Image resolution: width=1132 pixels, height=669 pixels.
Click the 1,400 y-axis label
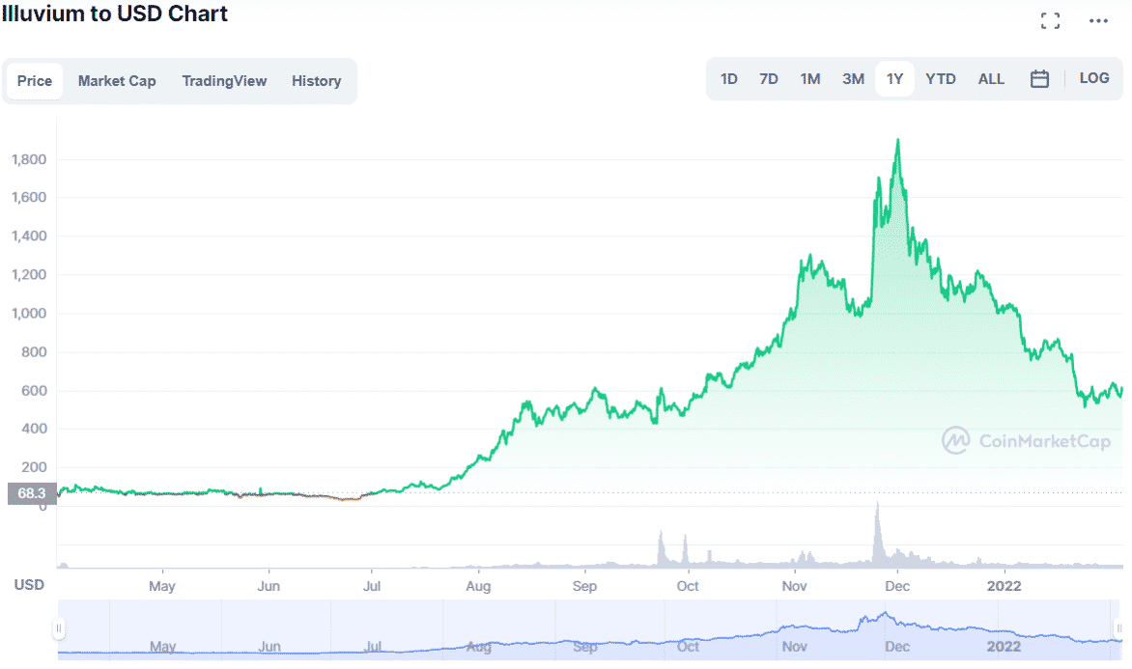tap(29, 236)
